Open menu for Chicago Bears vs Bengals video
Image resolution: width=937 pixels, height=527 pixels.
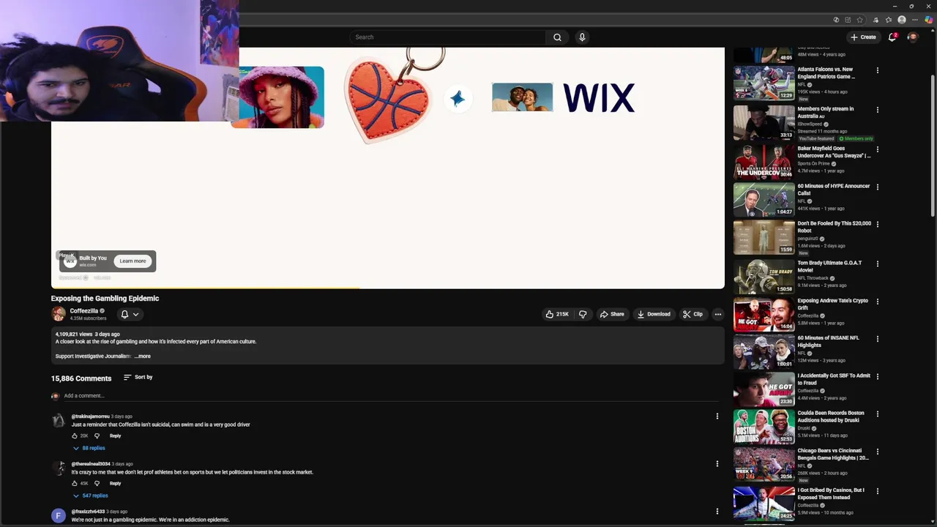point(877,452)
